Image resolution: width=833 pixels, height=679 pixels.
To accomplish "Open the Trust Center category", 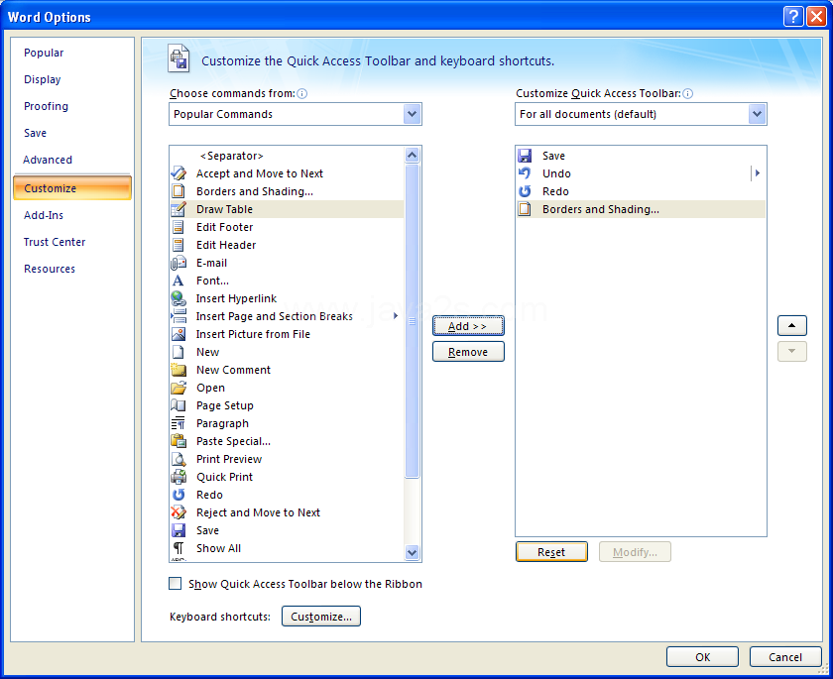I will [55, 242].
